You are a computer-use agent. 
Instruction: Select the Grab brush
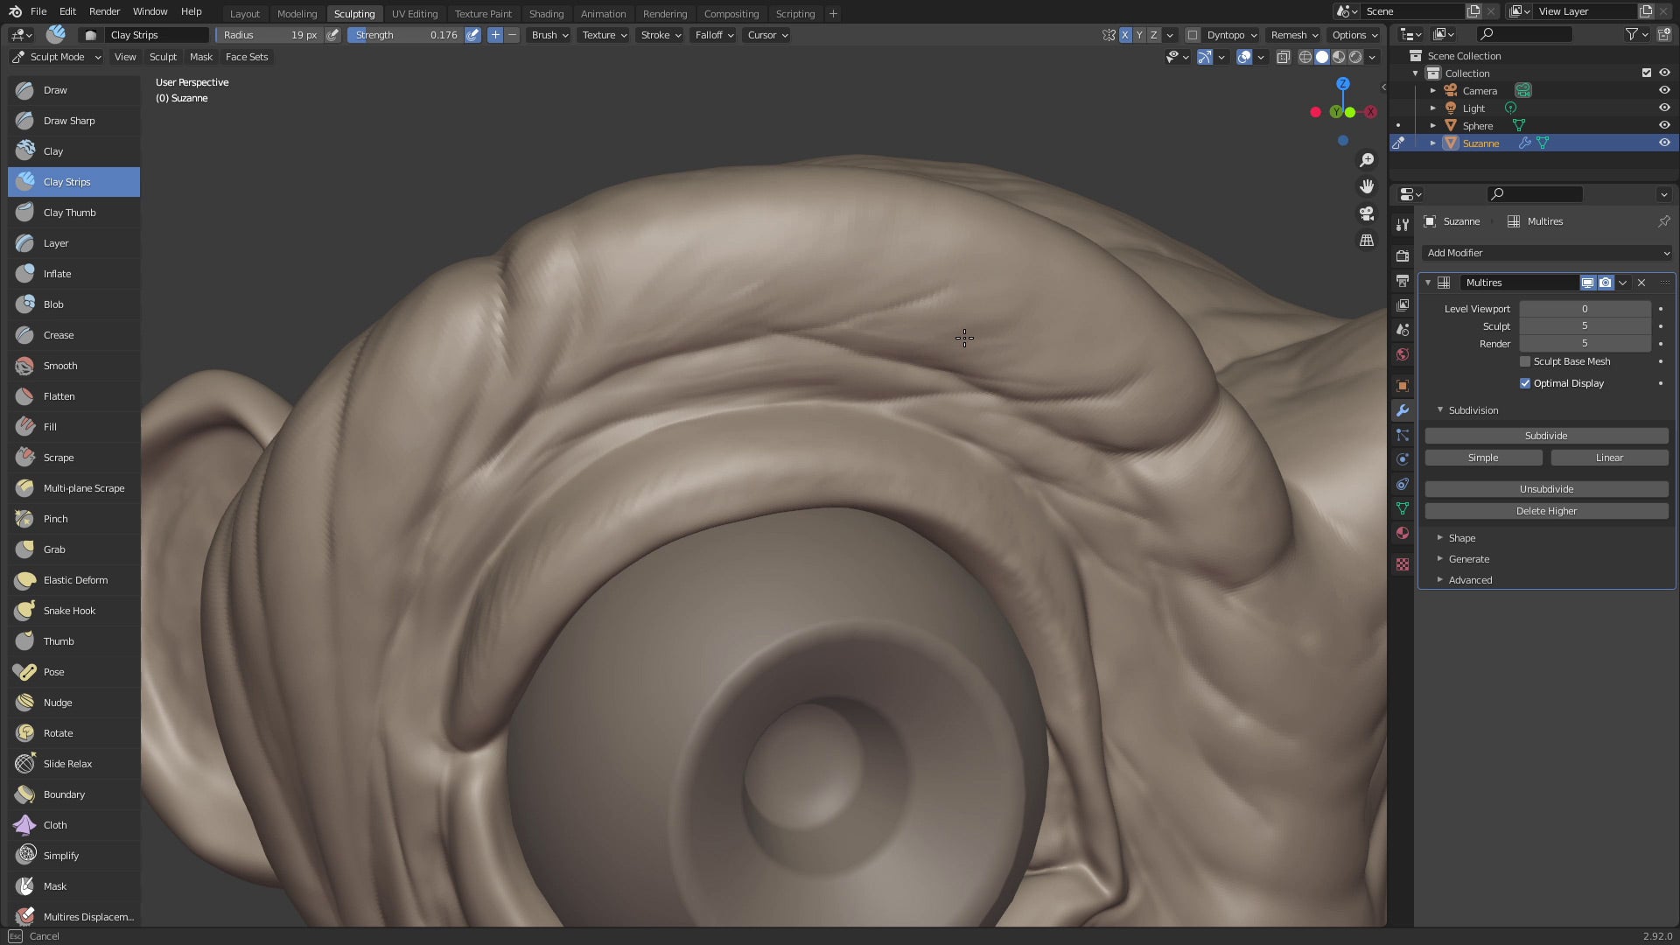point(73,549)
